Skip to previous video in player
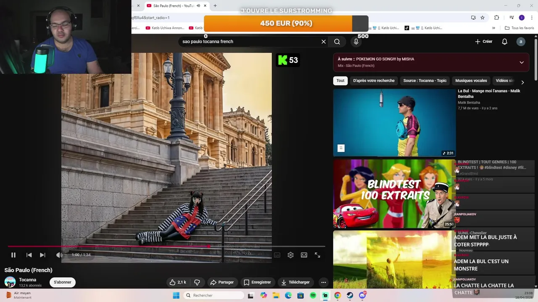 point(29,255)
